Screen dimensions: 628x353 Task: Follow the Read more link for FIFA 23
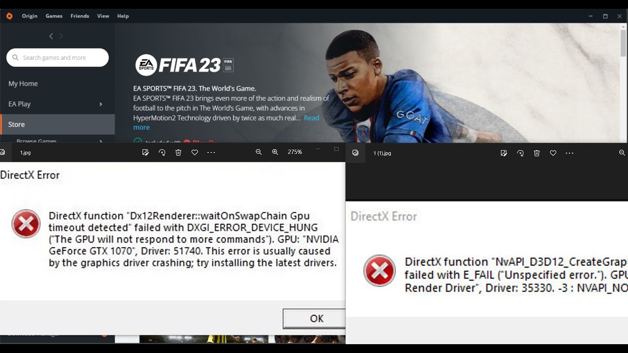click(x=226, y=123)
